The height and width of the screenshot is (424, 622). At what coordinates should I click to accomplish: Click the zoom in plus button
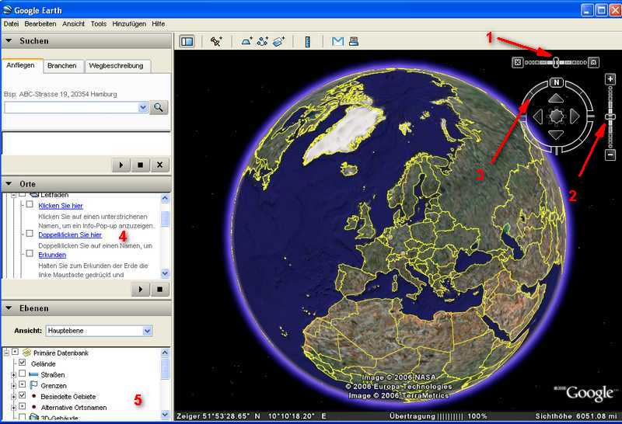click(x=610, y=79)
